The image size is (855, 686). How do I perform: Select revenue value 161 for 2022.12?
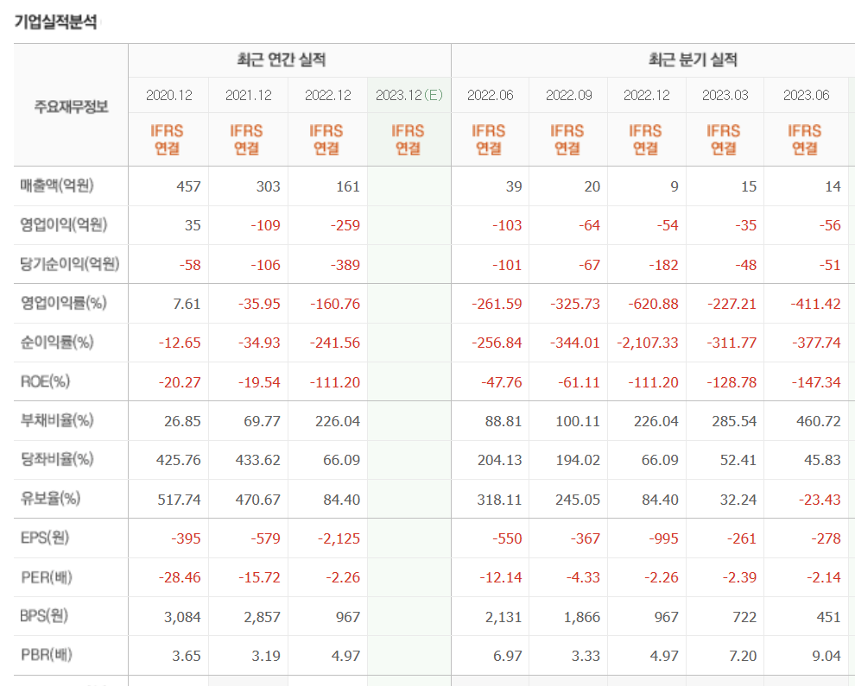pyautogui.click(x=348, y=187)
